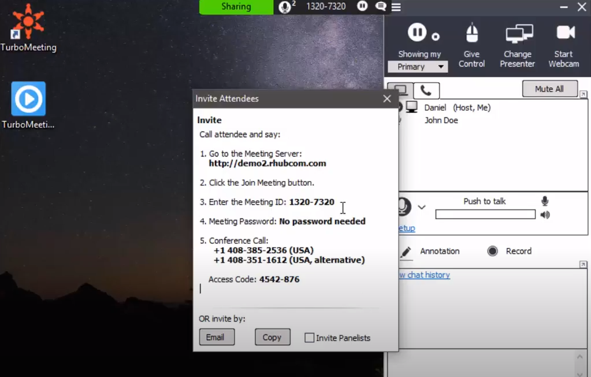591x377 pixels.
Task: Open the hamburger menu in the title bar
Action: pyautogui.click(x=396, y=7)
